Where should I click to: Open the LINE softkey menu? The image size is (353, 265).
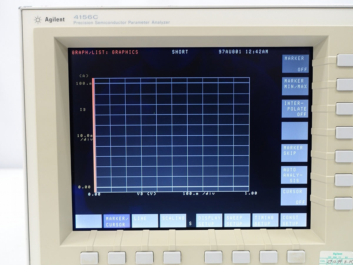click(145, 221)
